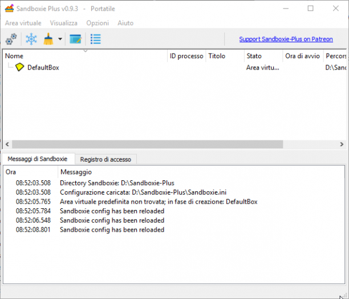
Task: Open the Visualizza menu
Action: (64, 23)
